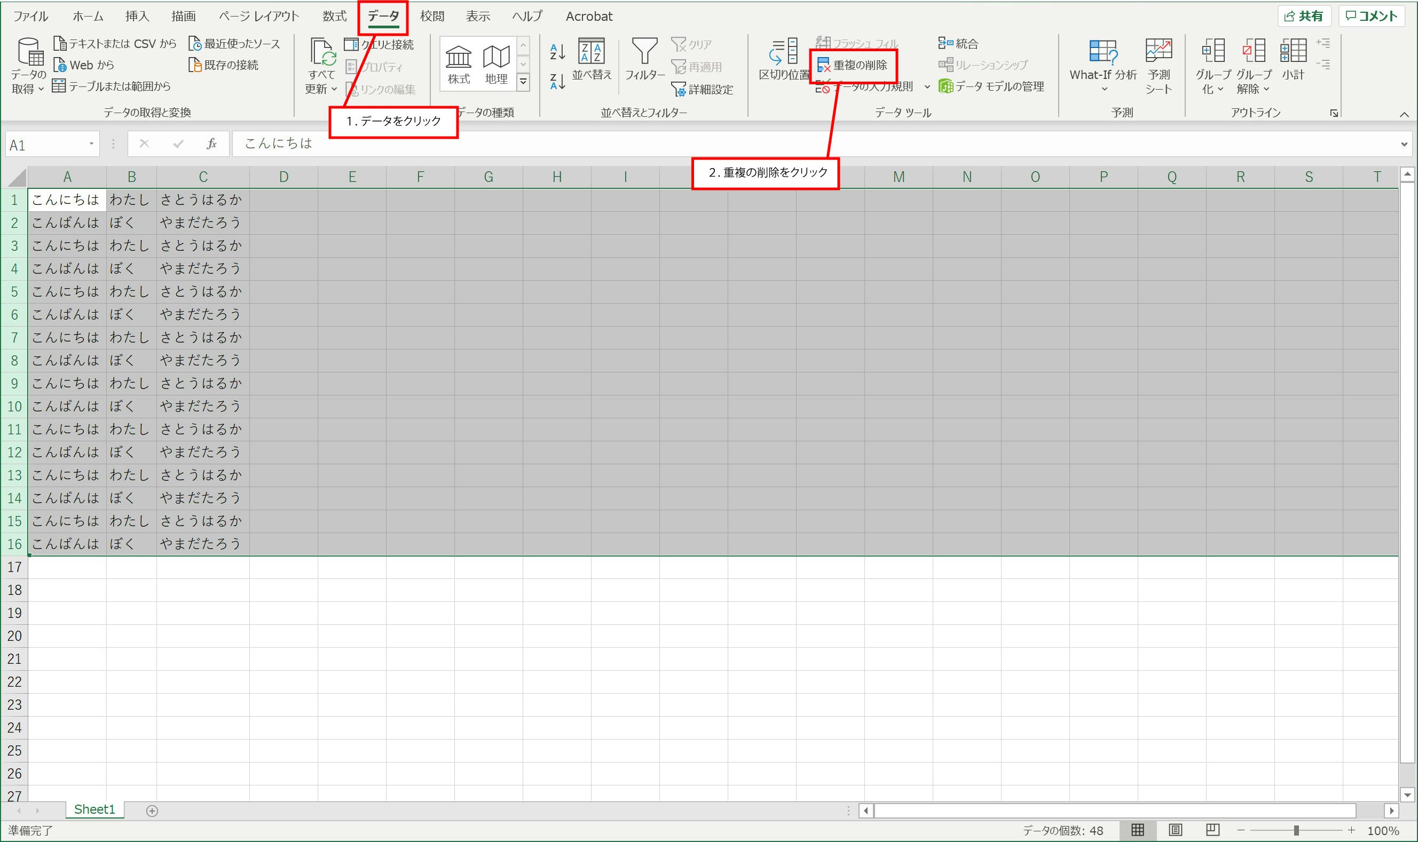The height and width of the screenshot is (842, 1418).
Task: Switch to page layout view
Action: click(1175, 830)
